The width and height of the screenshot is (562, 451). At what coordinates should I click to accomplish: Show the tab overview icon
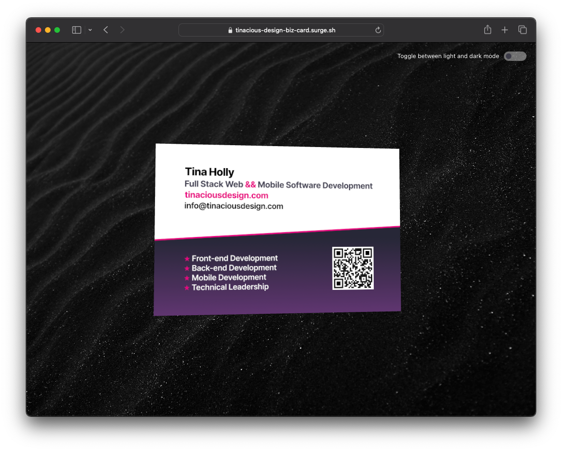click(523, 30)
